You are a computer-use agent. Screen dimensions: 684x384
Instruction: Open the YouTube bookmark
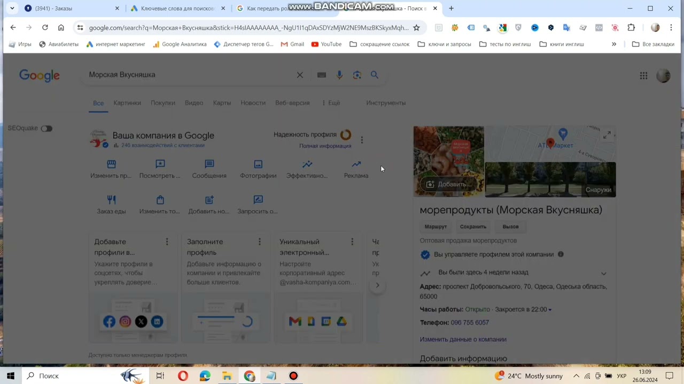[326, 44]
